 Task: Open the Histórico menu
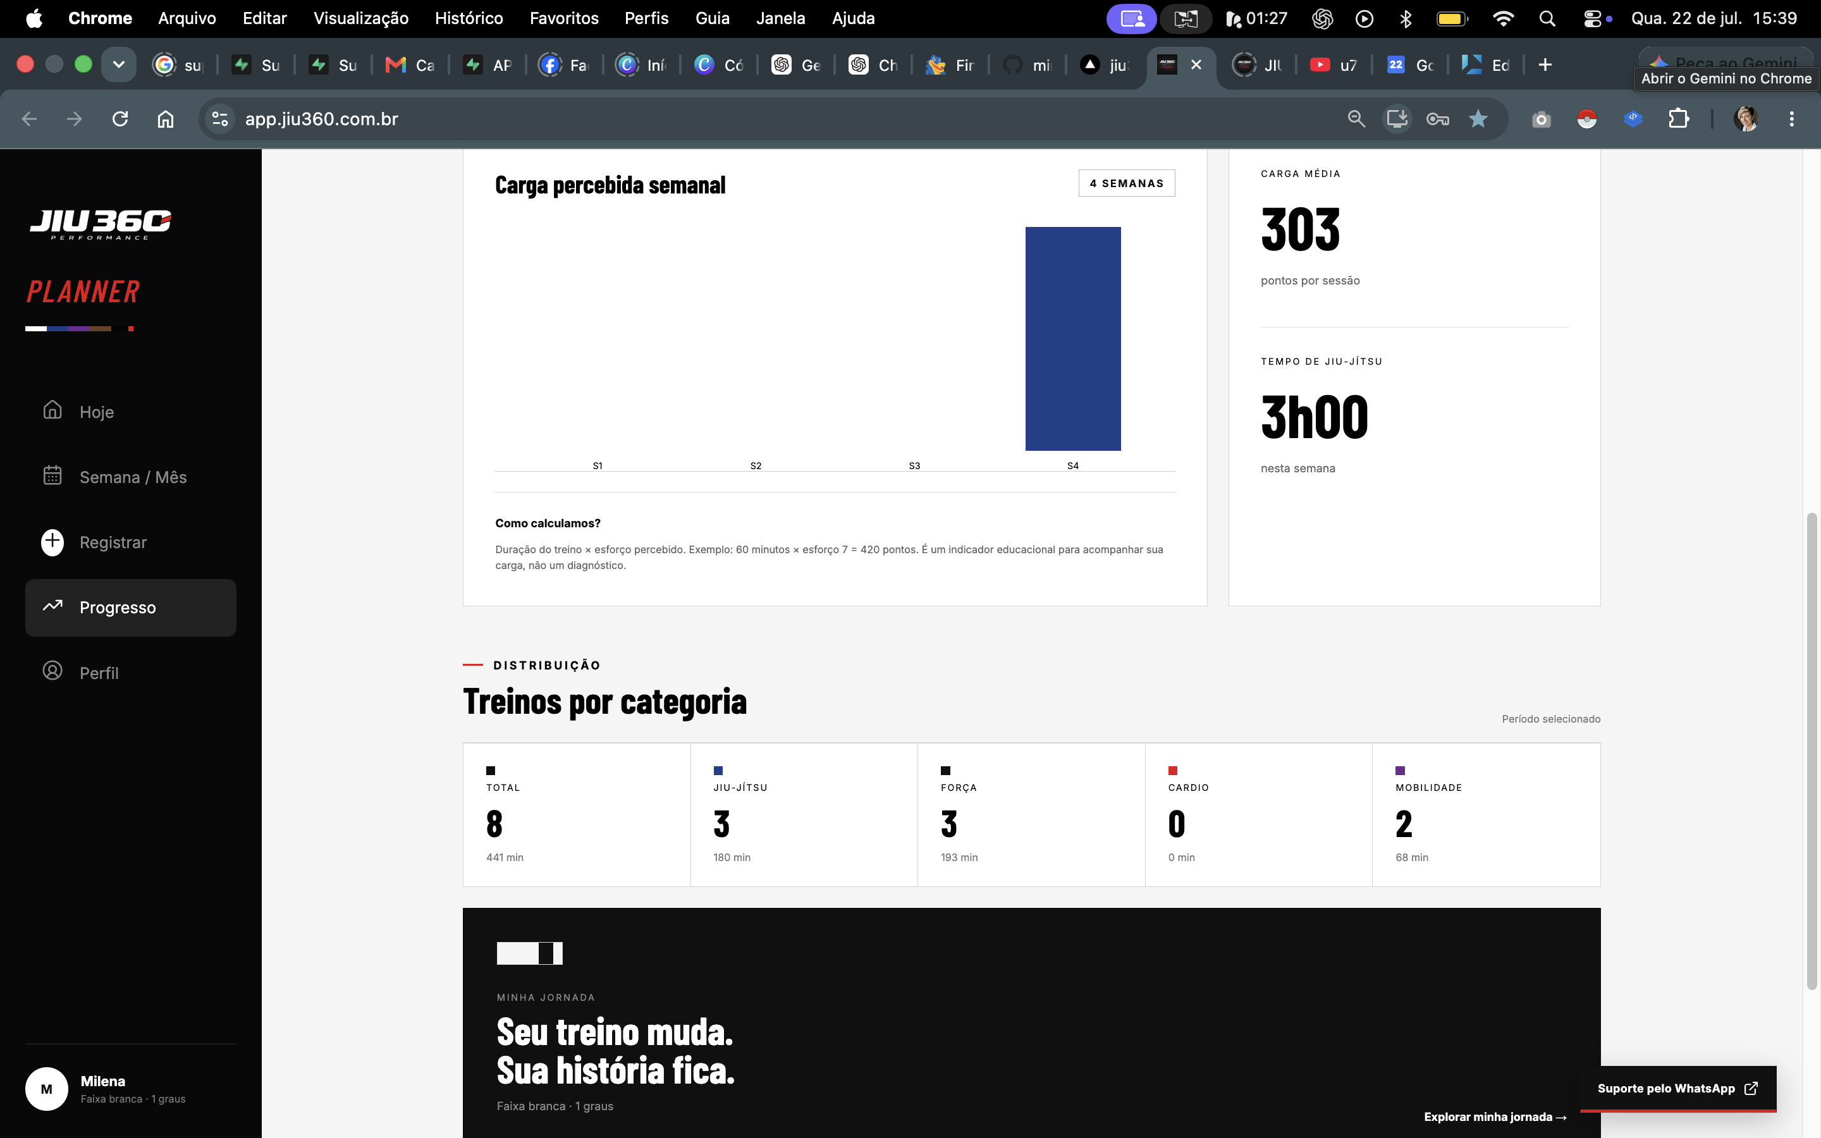(469, 18)
